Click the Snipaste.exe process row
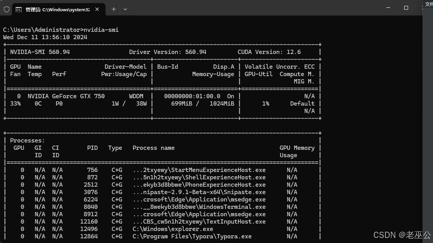The image size is (433, 243). point(162,192)
